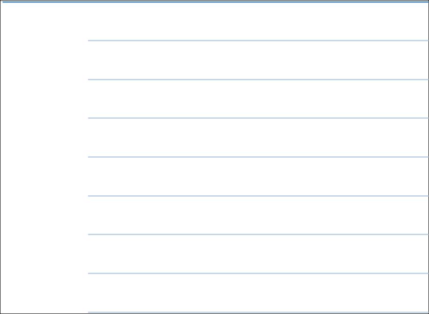Select empty row between fourth and fifth dividers

pos(258,176)
